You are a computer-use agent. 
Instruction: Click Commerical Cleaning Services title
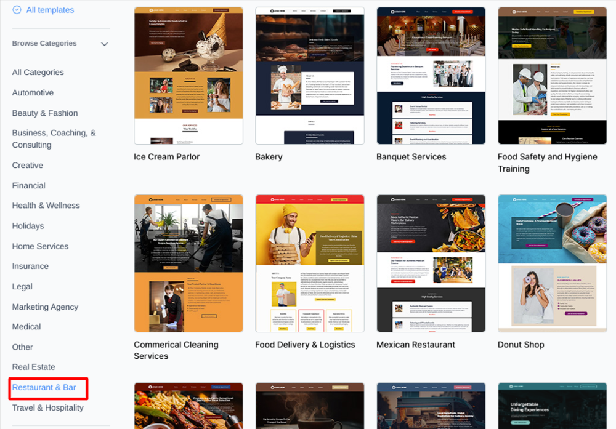tap(176, 350)
